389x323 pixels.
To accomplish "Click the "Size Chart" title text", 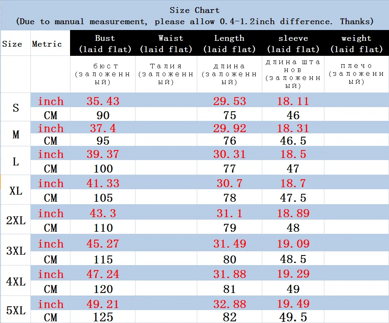I will coord(194,10).
